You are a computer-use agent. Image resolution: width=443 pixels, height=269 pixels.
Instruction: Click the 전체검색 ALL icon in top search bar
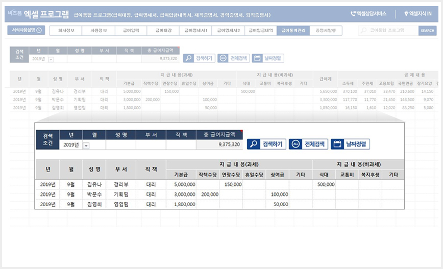point(223,58)
